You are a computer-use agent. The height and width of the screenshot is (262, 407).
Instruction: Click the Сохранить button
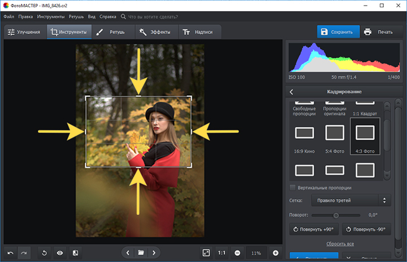click(x=338, y=32)
